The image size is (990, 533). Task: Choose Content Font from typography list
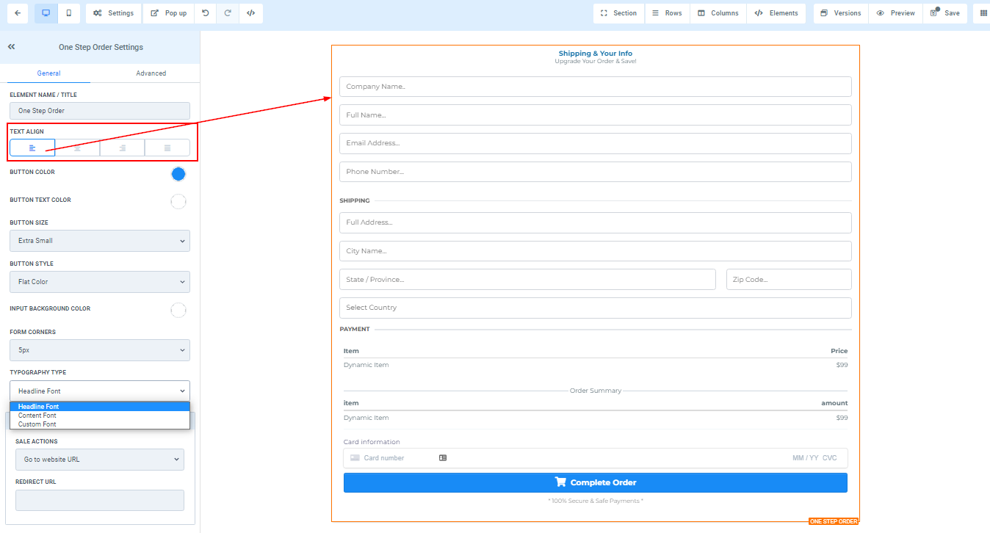coord(37,416)
